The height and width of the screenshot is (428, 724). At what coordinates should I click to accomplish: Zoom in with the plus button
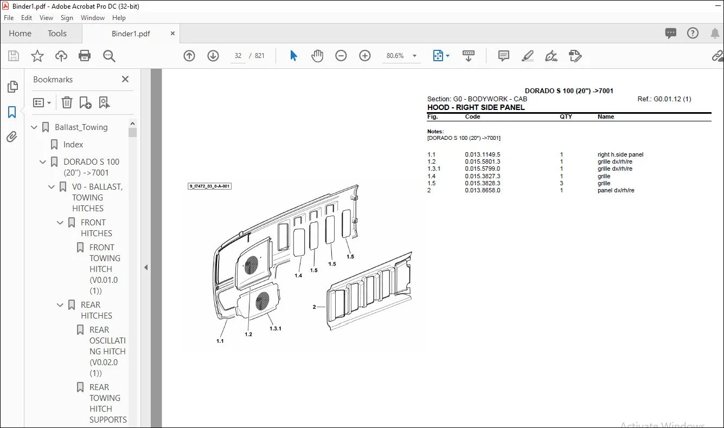tap(365, 56)
